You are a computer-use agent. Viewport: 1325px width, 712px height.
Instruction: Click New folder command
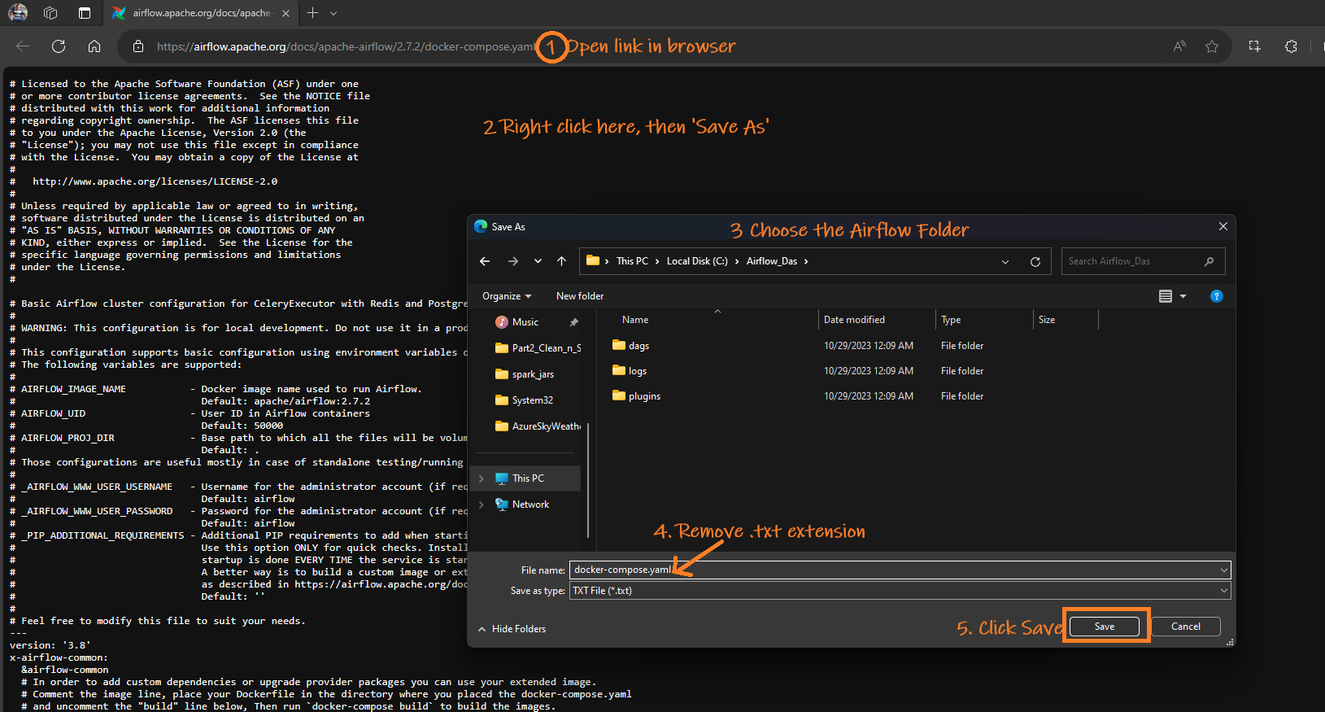pos(580,296)
